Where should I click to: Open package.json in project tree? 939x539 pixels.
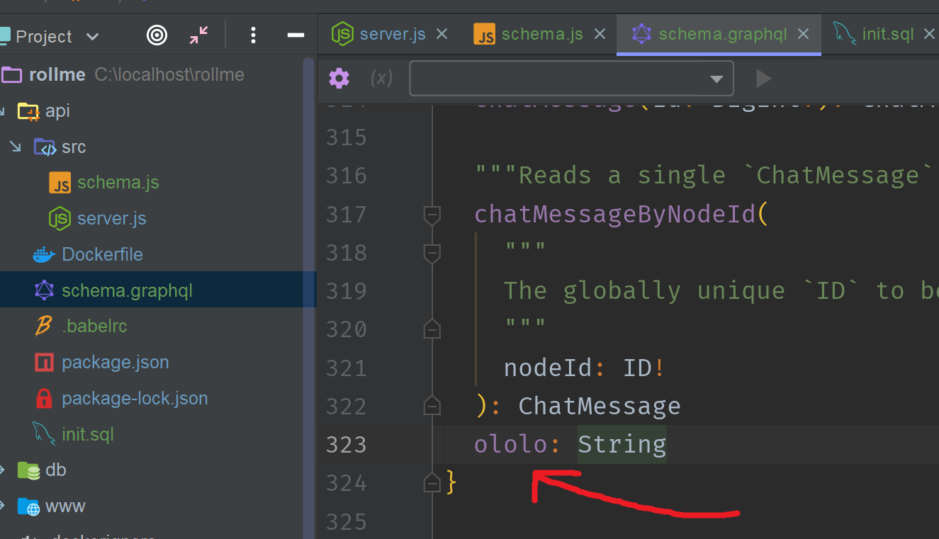point(116,362)
